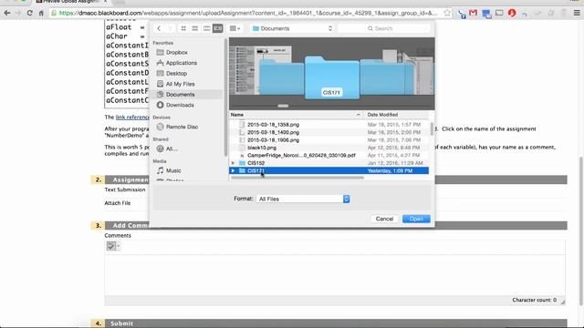Open the Format All Files dropdown
584x328 pixels.
click(303, 199)
